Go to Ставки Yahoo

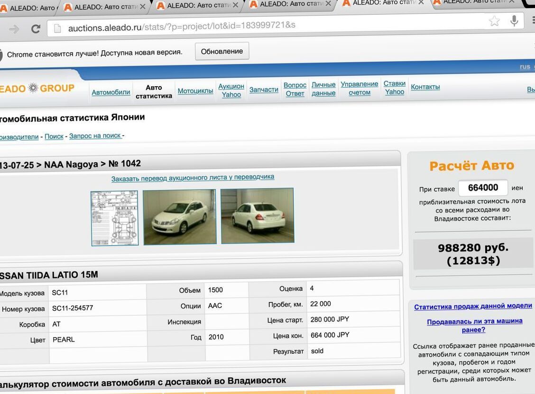pyautogui.click(x=395, y=88)
